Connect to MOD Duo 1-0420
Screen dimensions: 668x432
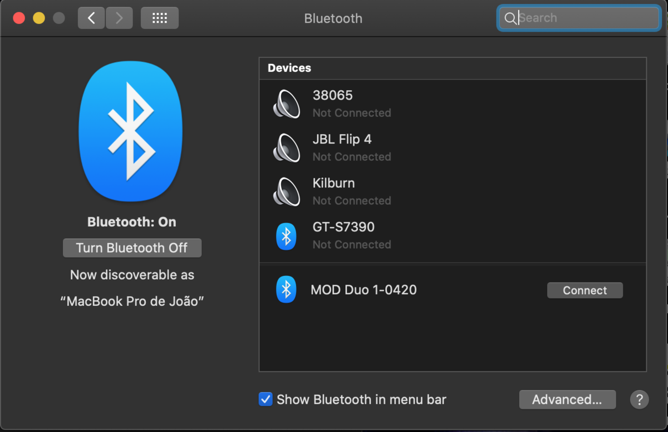click(x=584, y=290)
